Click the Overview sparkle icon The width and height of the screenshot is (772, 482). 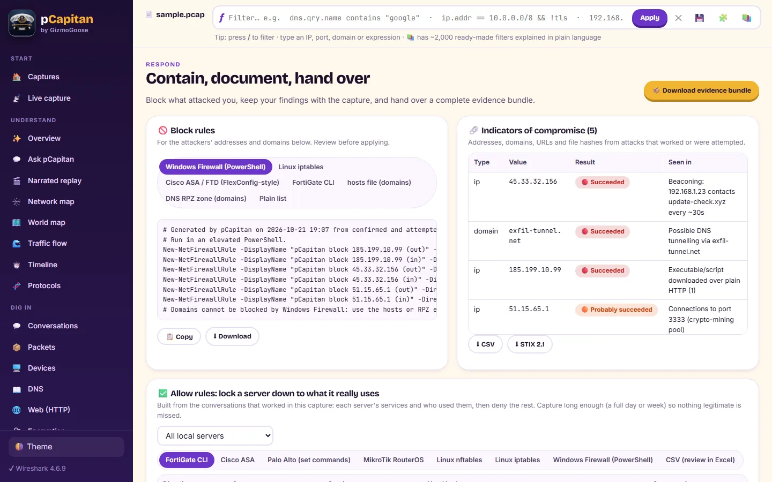[x=17, y=139]
